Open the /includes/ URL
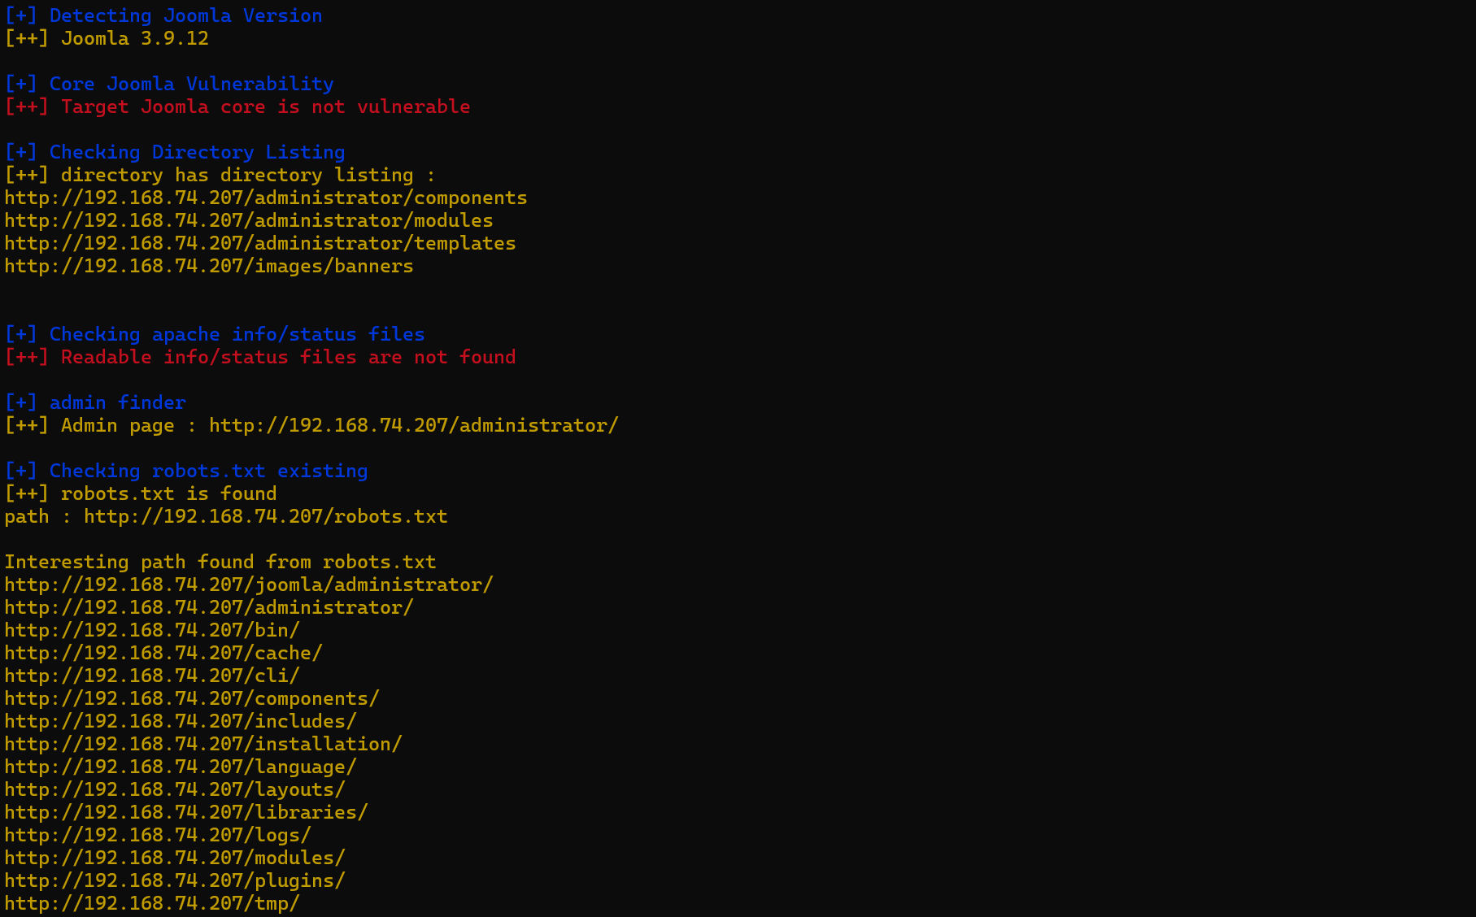Viewport: 1476px width, 917px height. click(x=181, y=721)
